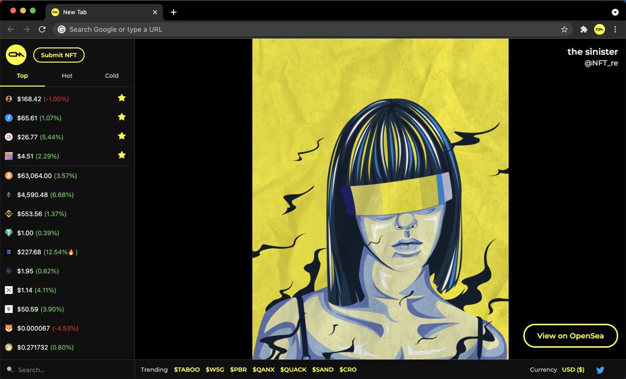Click View on OpenSea
626x379 pixels.
coord(571,336)
